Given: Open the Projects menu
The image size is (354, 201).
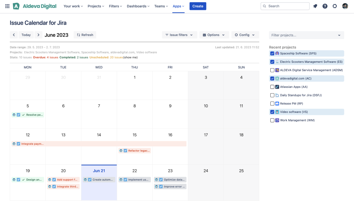Looking at the screenshot, I should pyautogui.click(x=96, y=6).
